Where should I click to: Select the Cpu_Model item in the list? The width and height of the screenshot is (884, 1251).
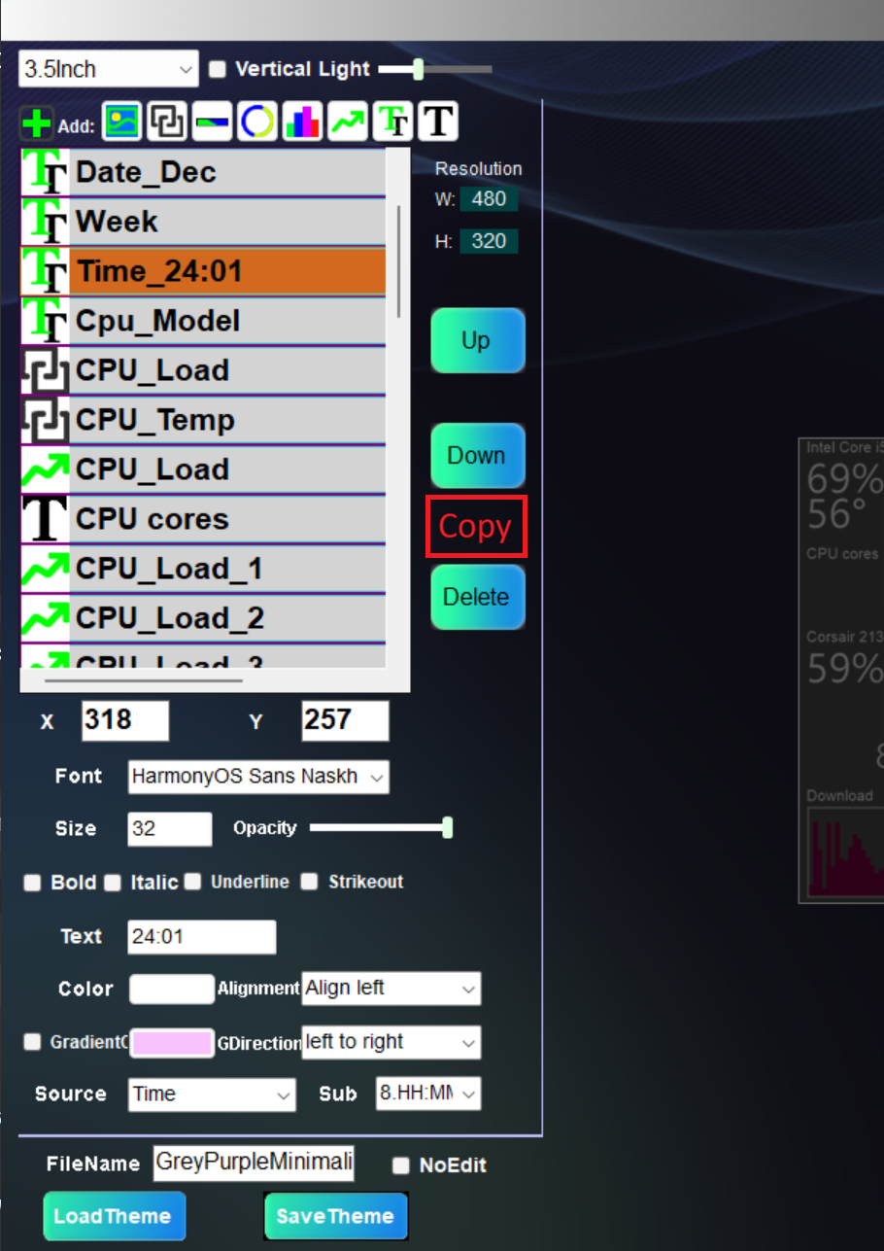click(x=204, y=321)
